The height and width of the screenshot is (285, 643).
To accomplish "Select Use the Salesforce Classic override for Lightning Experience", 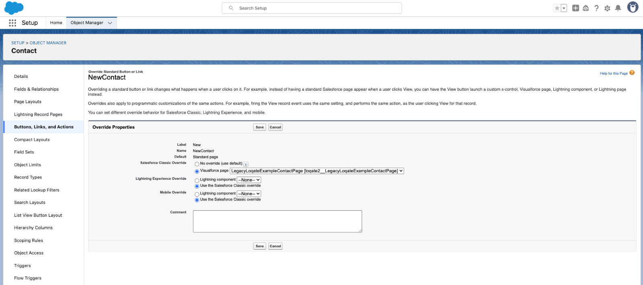I will [x=197, y=186].
